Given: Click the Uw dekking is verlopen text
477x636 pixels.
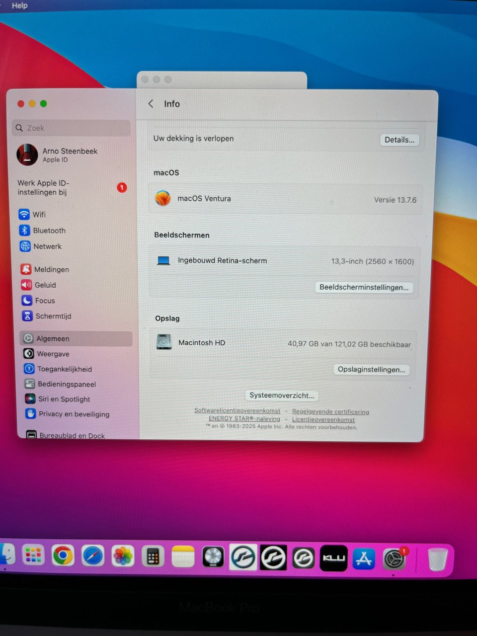Looking at the screenshot, I should 193,139.
